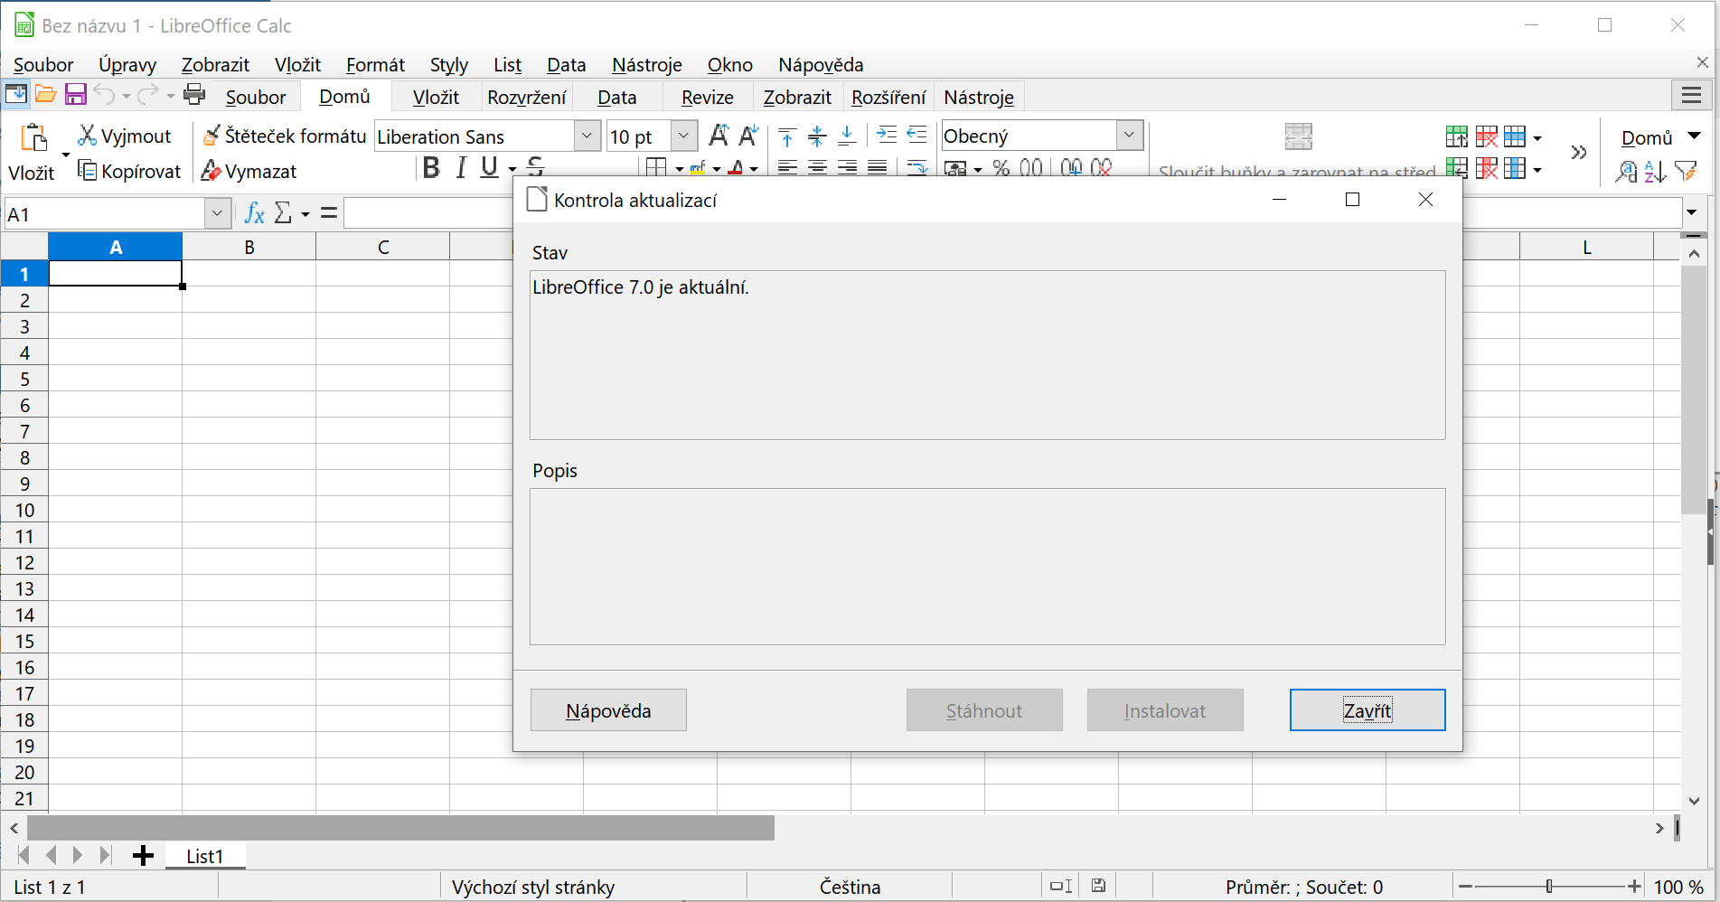Viewport: 1720px width, 902px height.
Task: Click the document save status icon in status bar
Action: (1098, 886)
